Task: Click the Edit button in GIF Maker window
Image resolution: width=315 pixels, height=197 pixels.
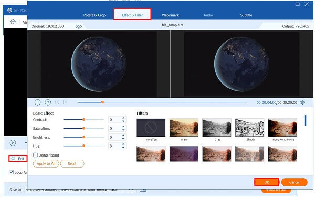Action: click(x=18, y=159)
